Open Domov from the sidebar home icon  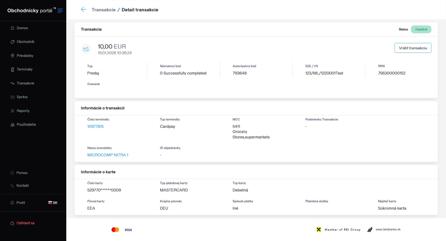(12, 28)
